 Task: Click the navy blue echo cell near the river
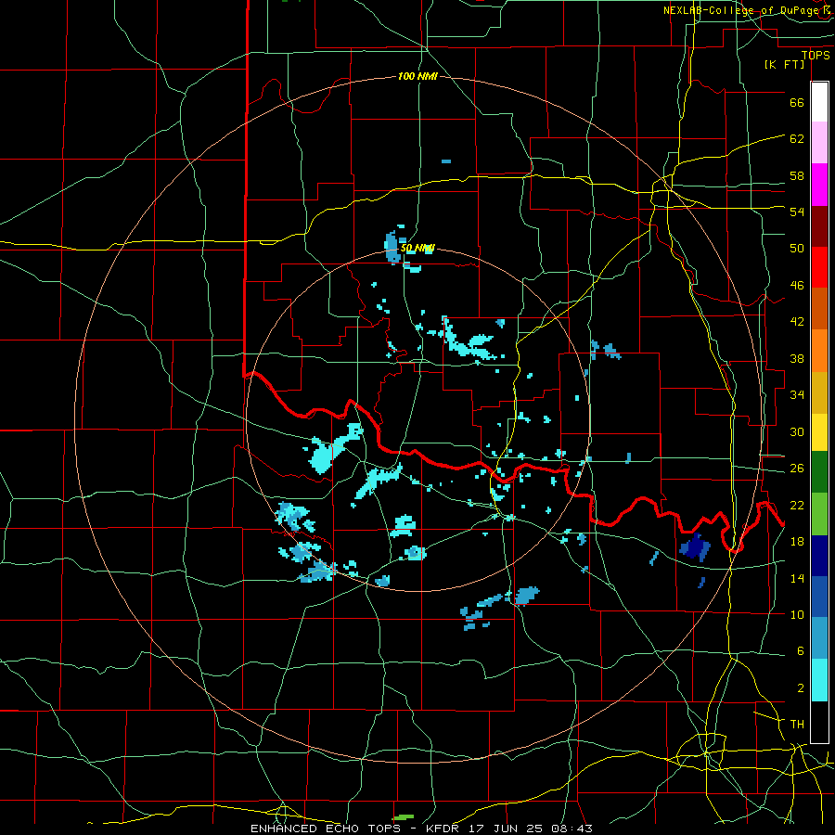[694, 546]
